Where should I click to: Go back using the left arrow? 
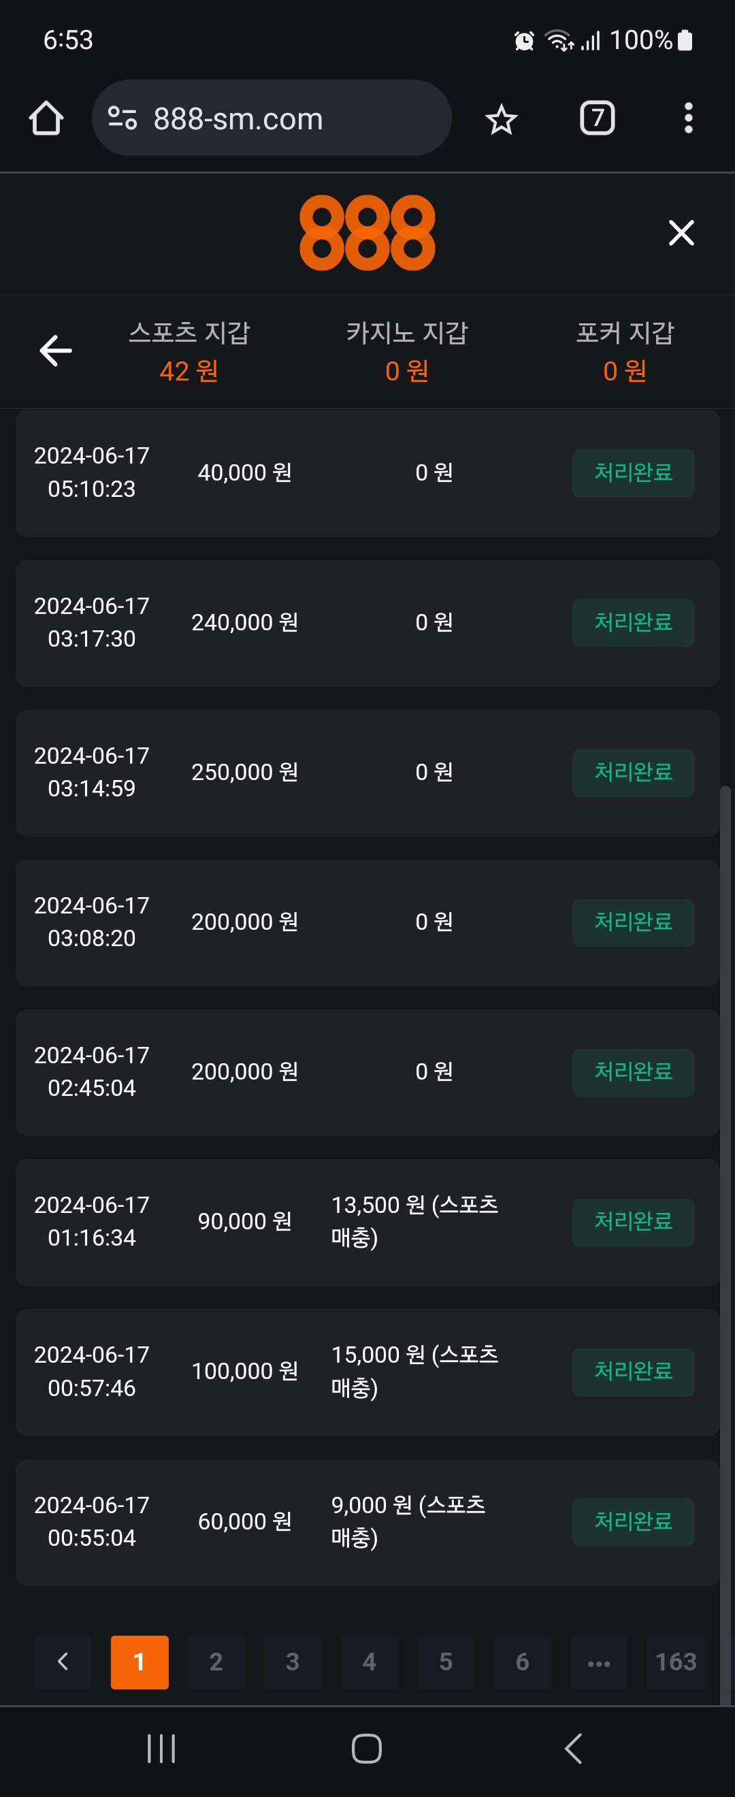point(56,350)
